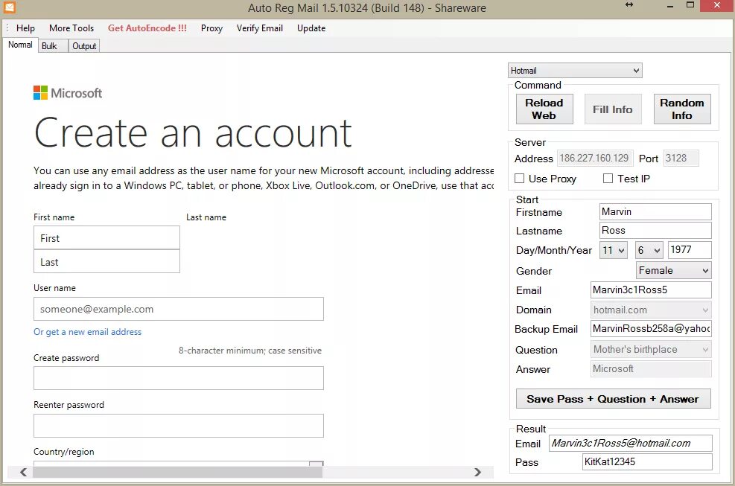Screen dimensions: 735x486
Task: Click the Microsoft logo on the page
Action: (68, 93)
